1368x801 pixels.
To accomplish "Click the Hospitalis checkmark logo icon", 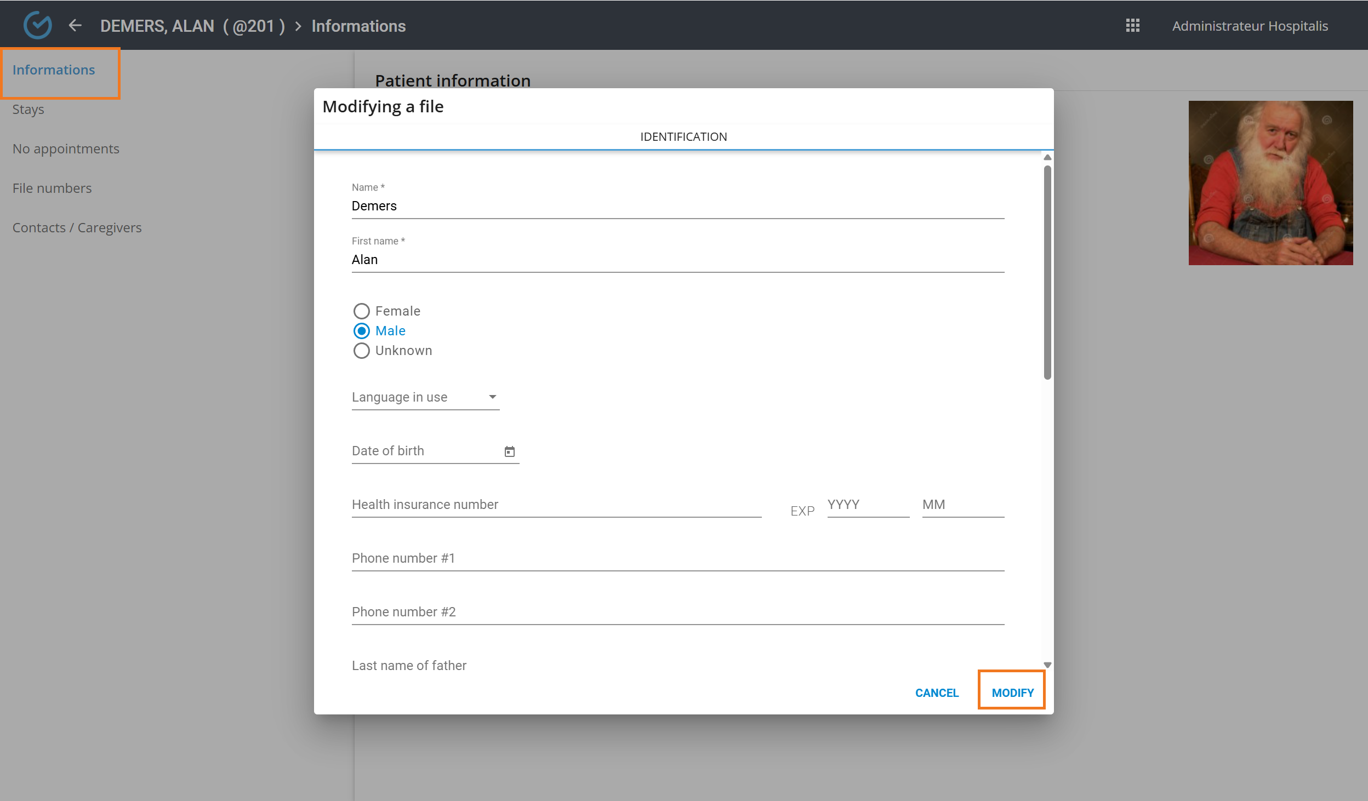I will tap(37, 25).
